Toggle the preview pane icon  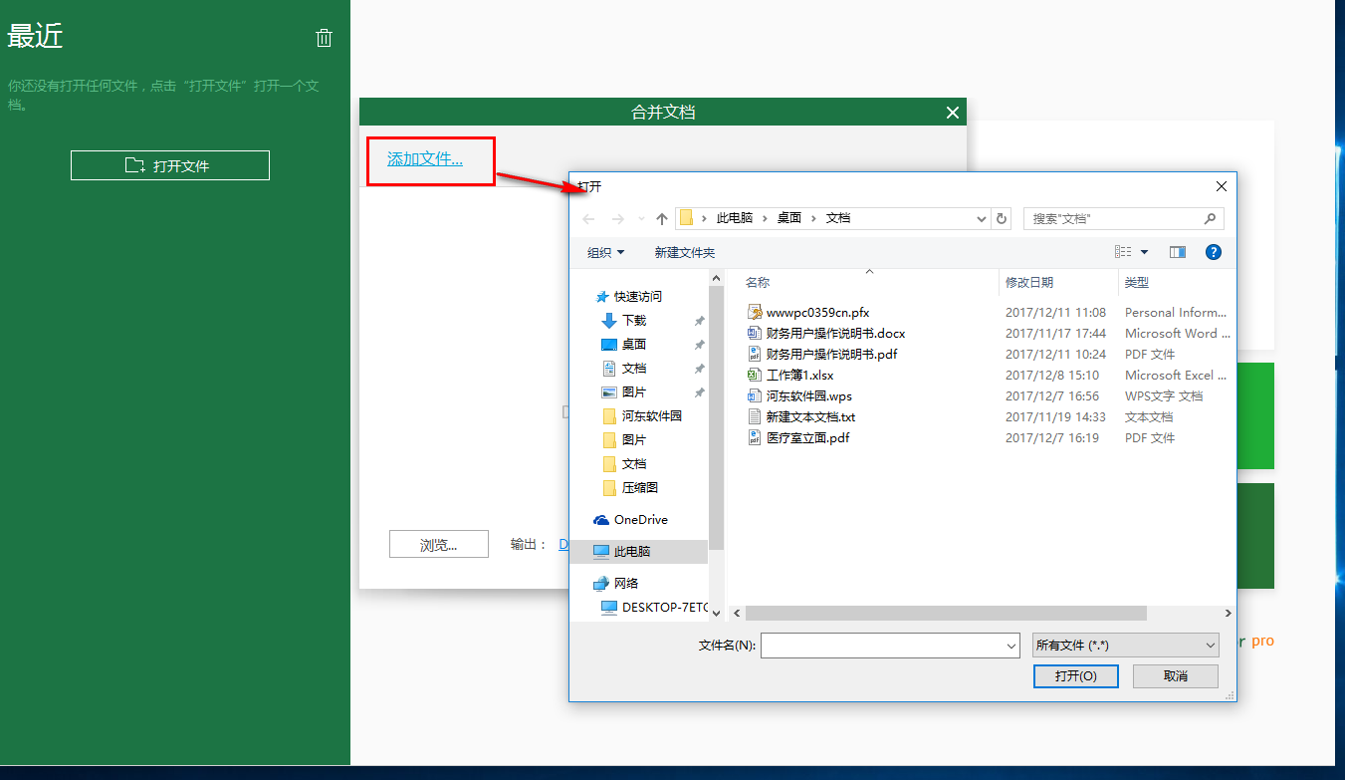pyautogui.click(x=1177, y=252)
